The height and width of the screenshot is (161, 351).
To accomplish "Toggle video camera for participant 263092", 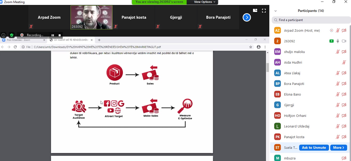I will (x=344, y=41).
